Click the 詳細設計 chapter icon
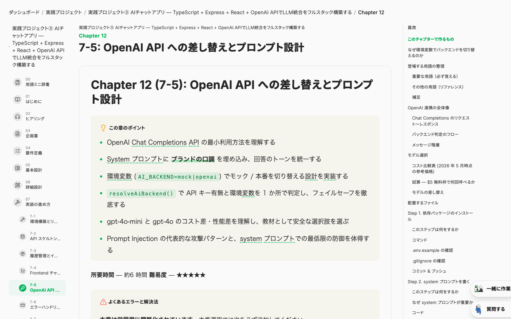 (18, 185)
